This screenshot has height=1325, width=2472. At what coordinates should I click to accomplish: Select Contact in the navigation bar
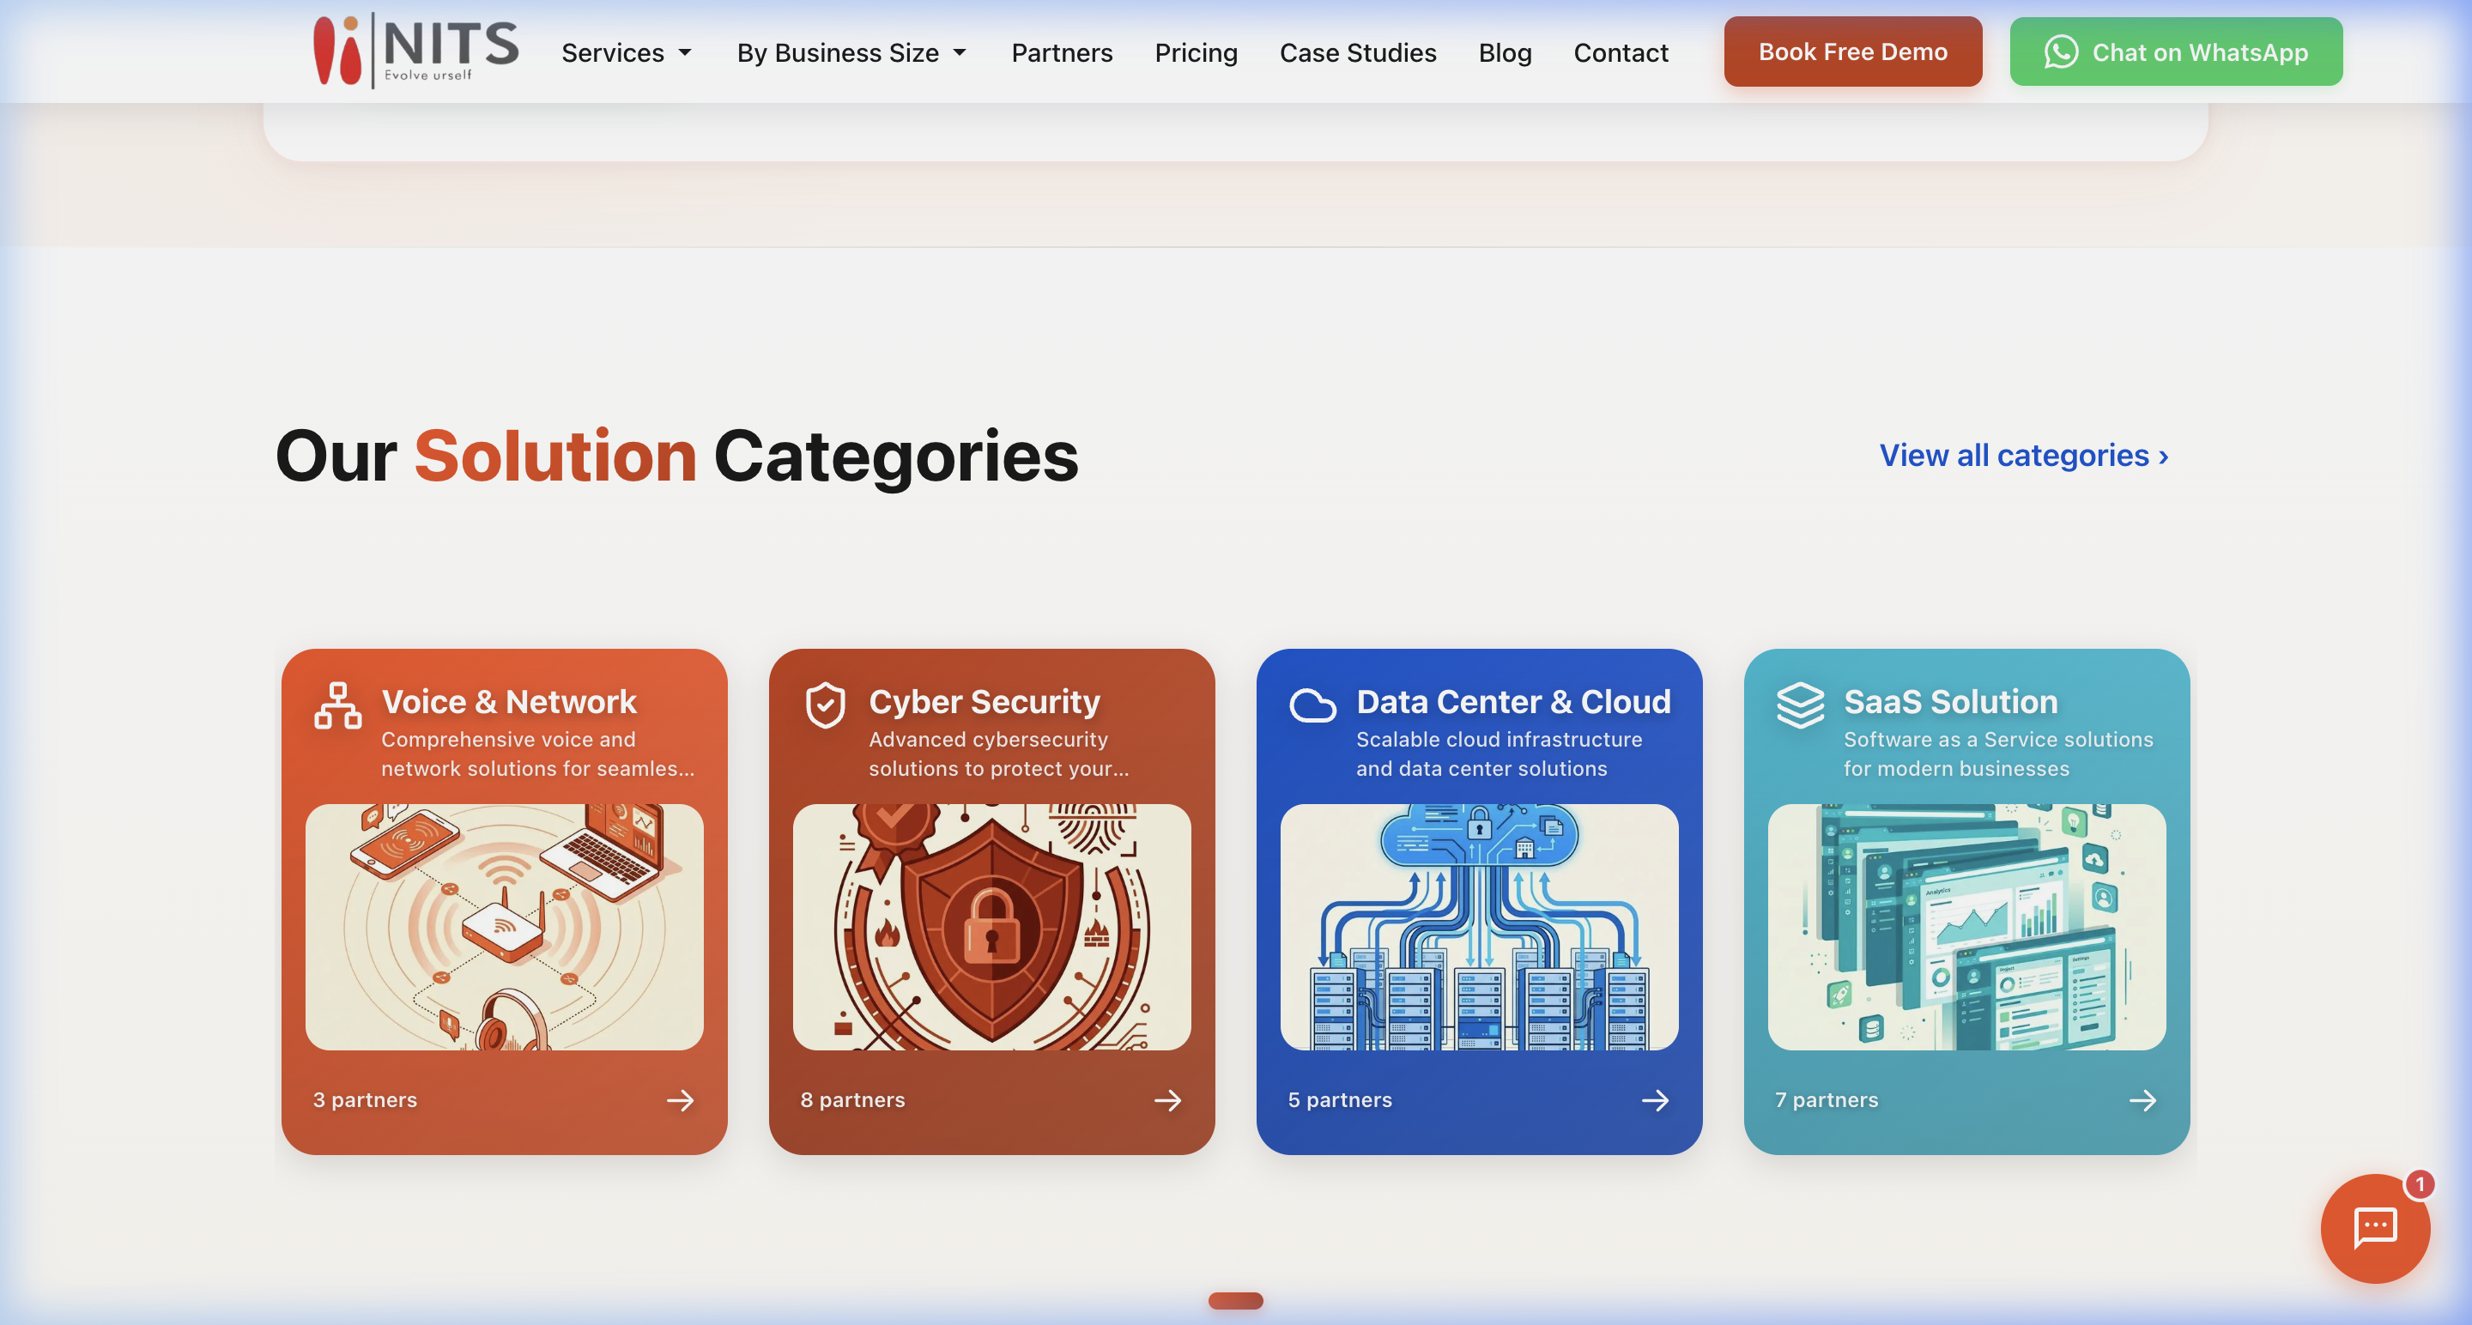coord(1621,52)
